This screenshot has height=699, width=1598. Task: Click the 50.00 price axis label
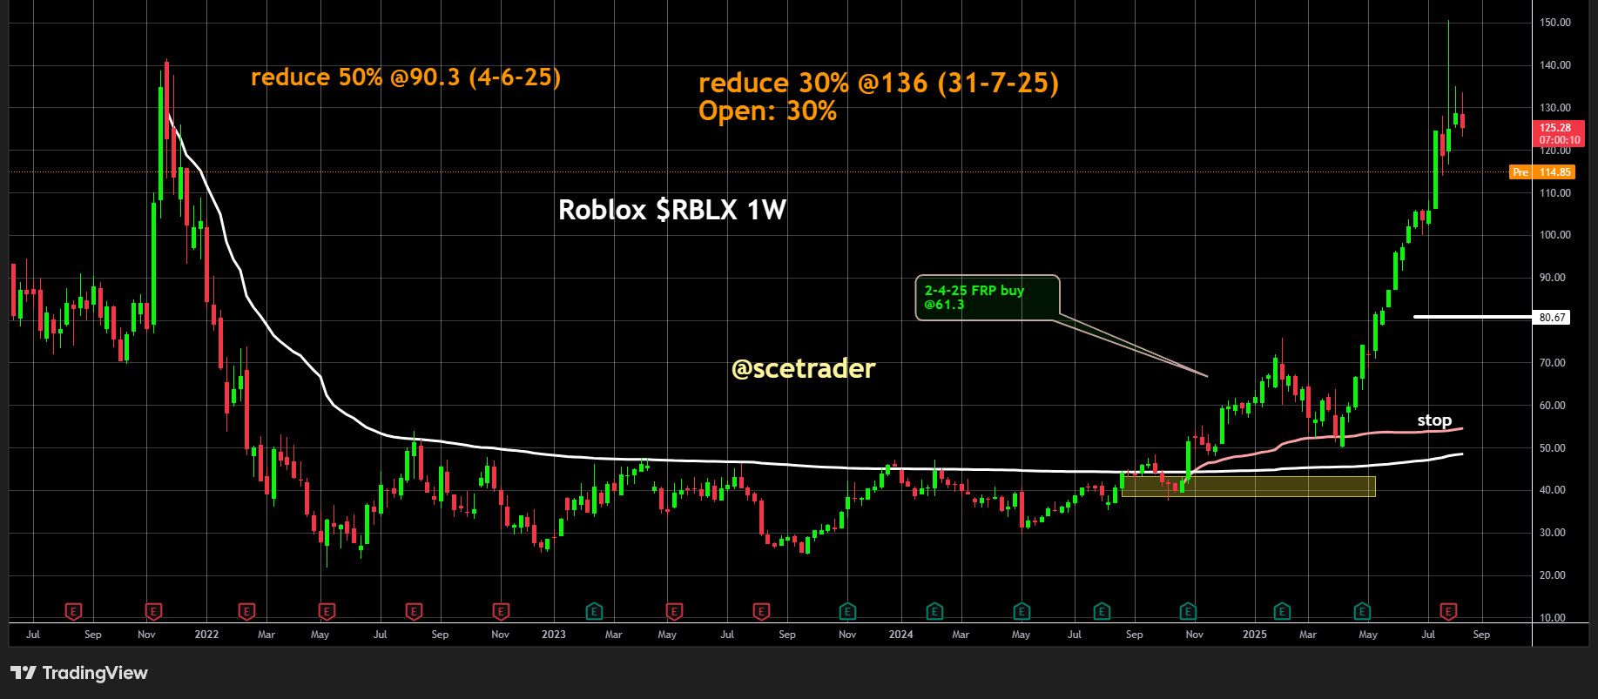pos(1553,448)
